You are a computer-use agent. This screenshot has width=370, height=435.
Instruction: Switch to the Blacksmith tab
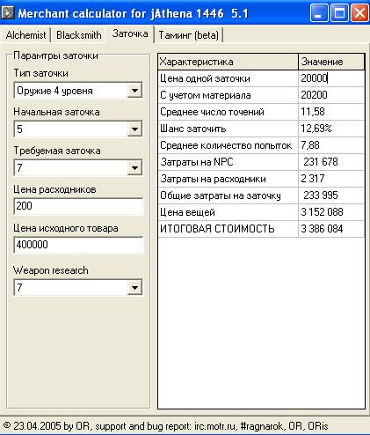[x=79, y=35]
